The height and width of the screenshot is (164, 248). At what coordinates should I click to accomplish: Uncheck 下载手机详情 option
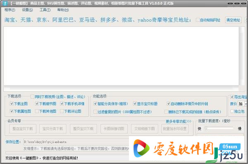click(62, 103)
